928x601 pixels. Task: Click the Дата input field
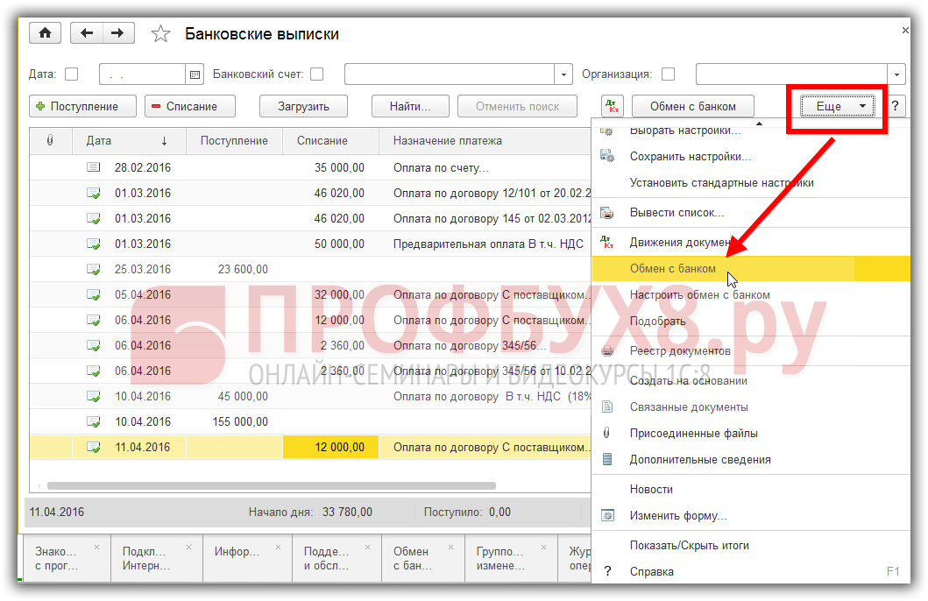[142, 74]
